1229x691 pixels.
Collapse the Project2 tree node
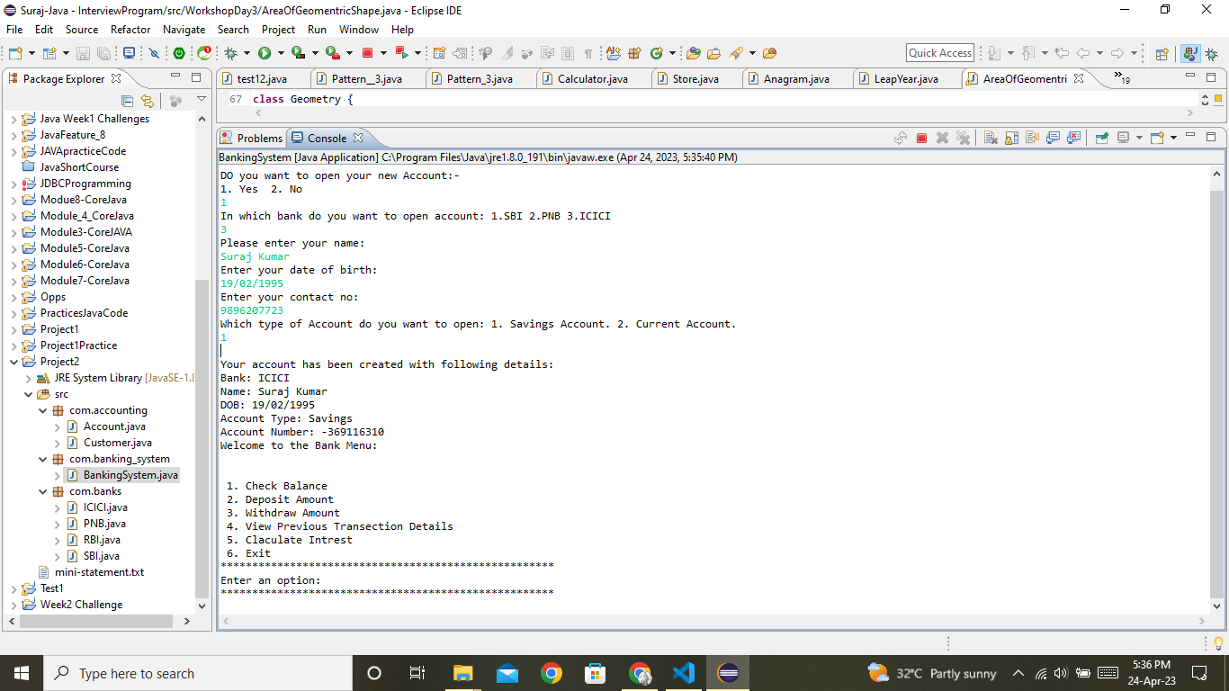pyautogui.click(x=13, y=362)
